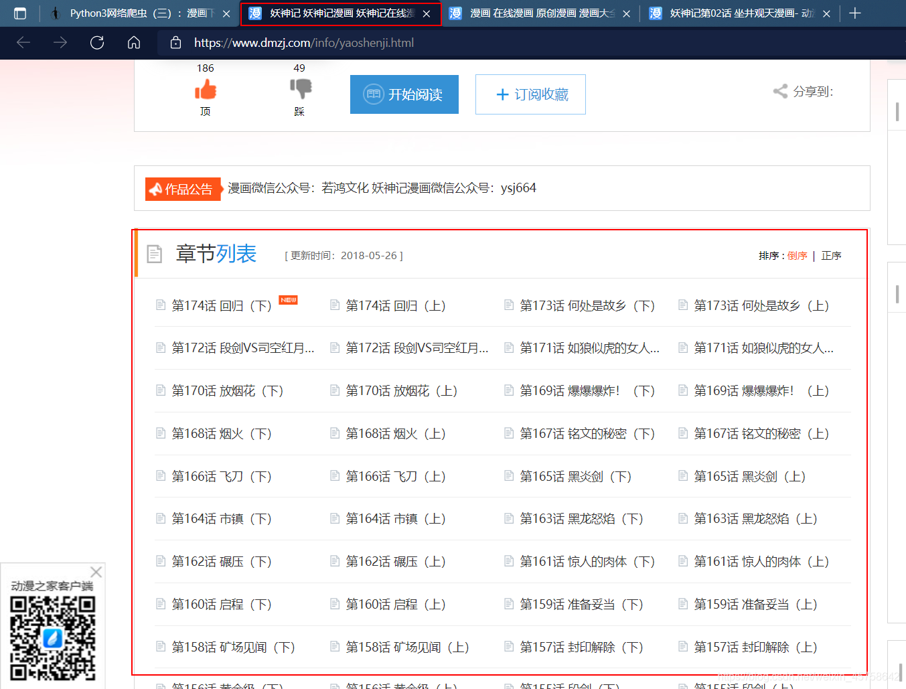Click the 开始阅读 button
The height and width of the screenshot is (689, 906).
[x=404, y=94]
